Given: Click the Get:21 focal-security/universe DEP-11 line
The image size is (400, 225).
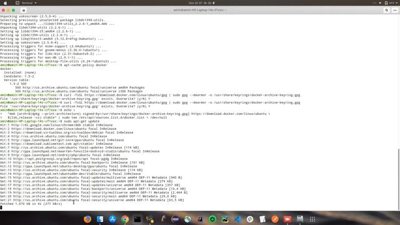Looking at the screenshot, I should [x=92, y=200].
